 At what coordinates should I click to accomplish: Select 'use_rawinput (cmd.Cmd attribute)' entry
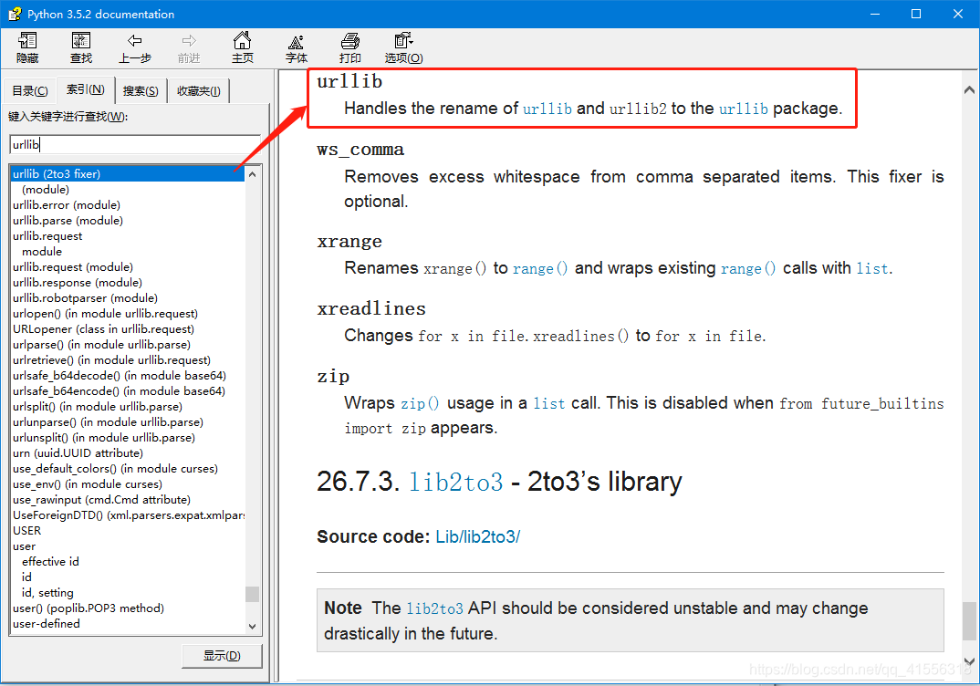coord(101,500)
